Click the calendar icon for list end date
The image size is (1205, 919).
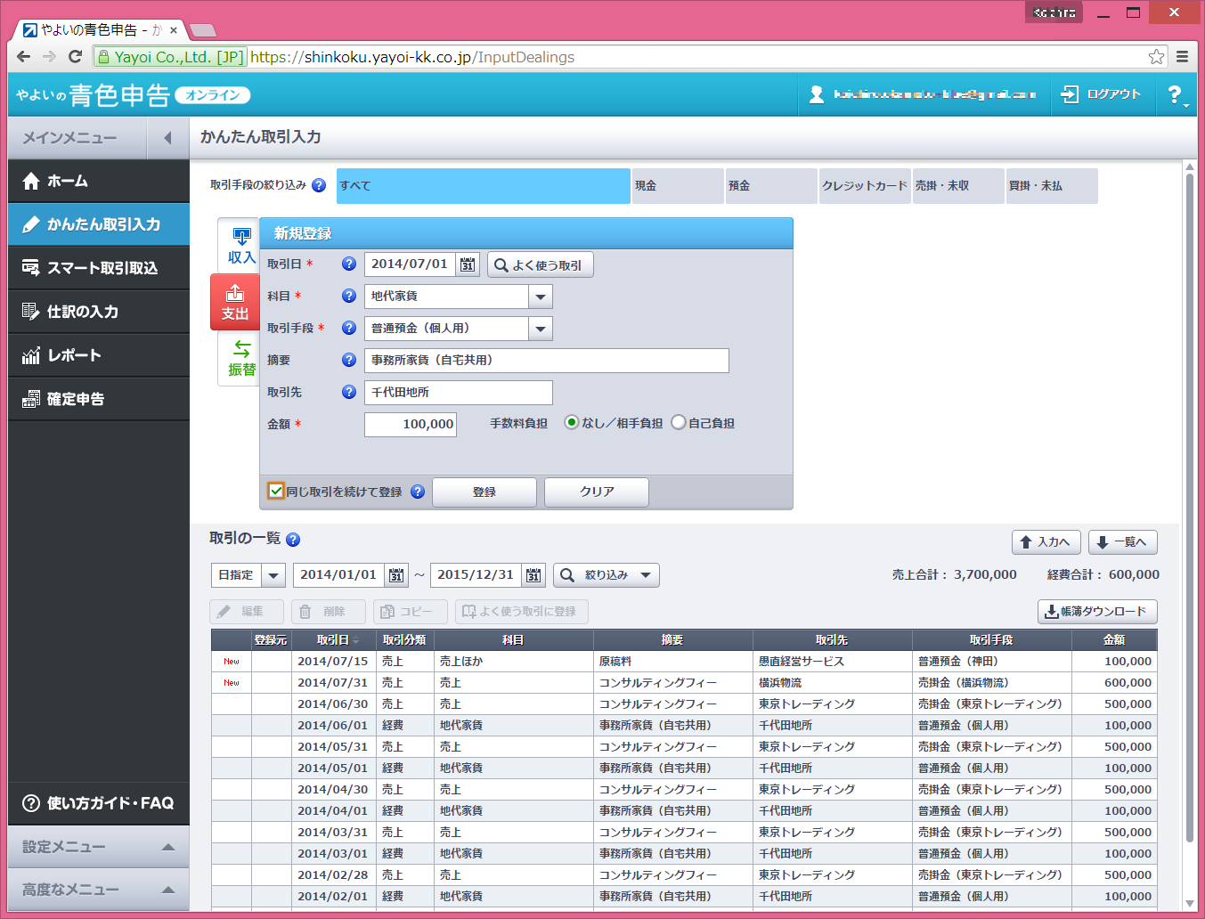[x=533, y=575]
